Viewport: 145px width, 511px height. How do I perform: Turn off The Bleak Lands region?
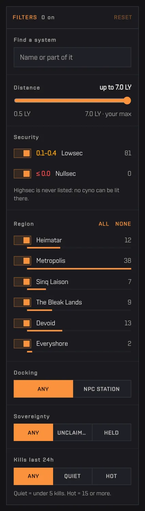pyautogui.click(x=22, y=302)
